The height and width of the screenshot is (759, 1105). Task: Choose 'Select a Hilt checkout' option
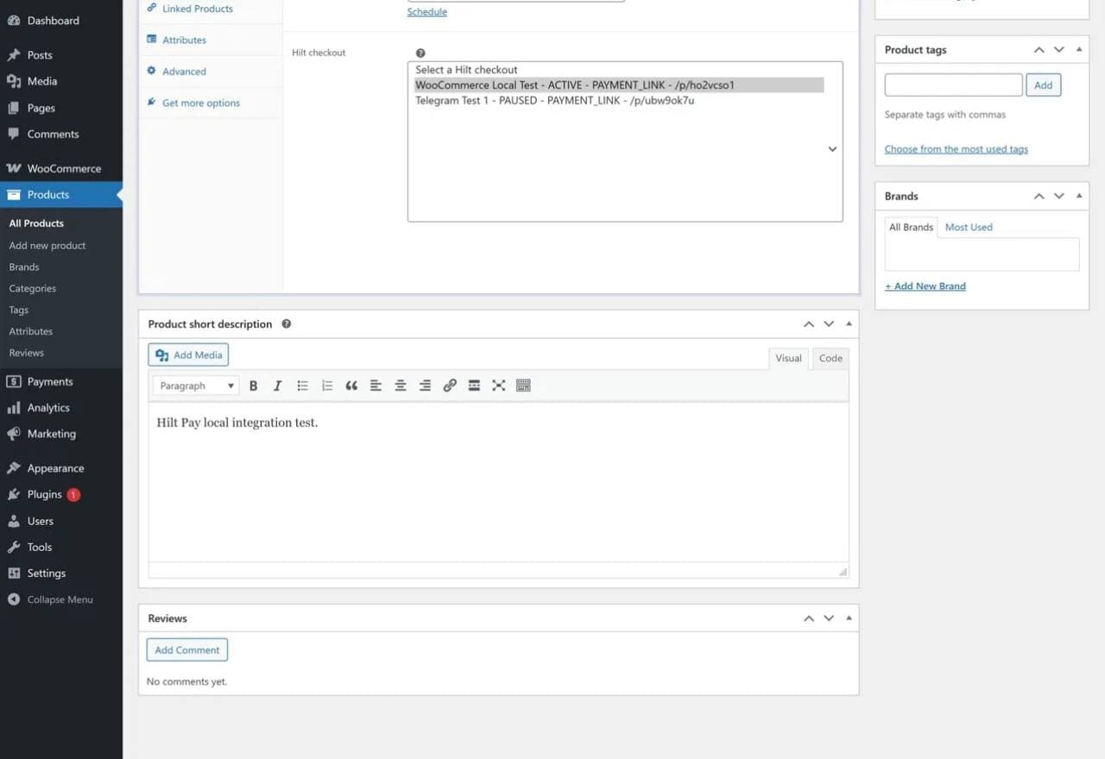(x=619, y=70)
